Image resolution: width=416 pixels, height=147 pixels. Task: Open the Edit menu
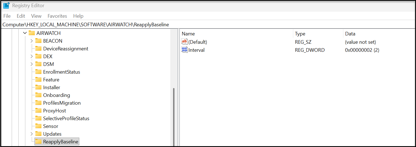[x=21, y=16]
